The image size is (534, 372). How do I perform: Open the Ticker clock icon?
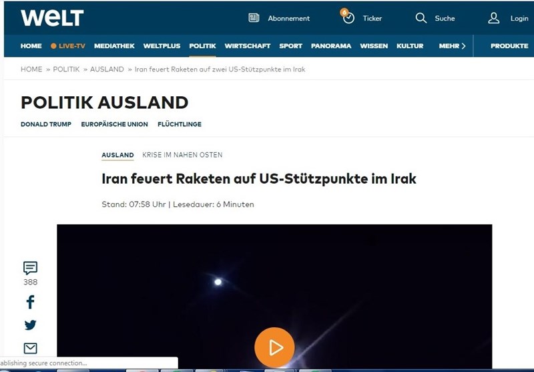(348, 18)
